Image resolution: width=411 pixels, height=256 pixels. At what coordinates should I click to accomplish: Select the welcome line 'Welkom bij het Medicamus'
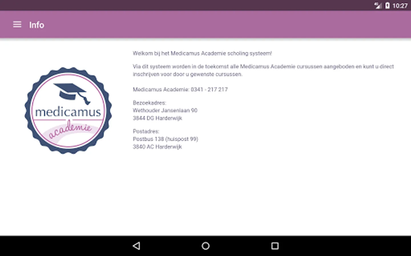tap(202, 53)
